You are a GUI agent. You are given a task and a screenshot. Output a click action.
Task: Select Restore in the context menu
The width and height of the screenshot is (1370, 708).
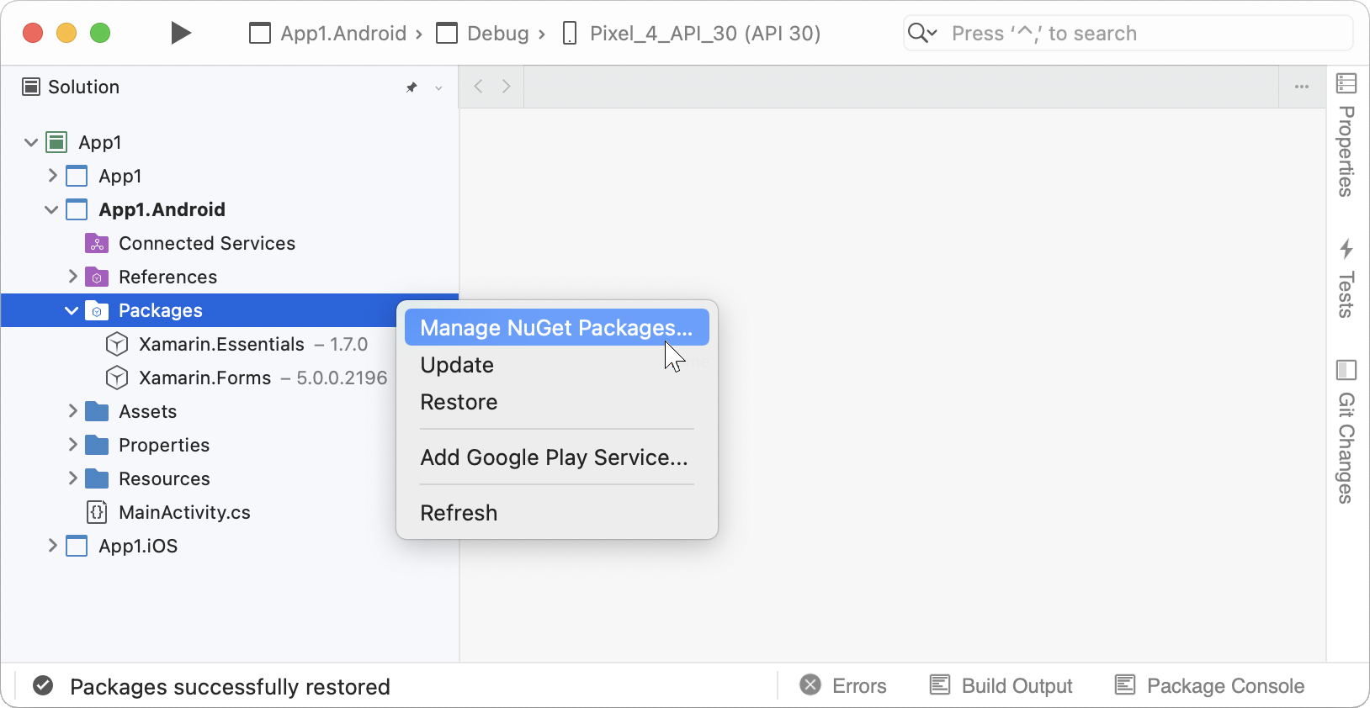459,402
